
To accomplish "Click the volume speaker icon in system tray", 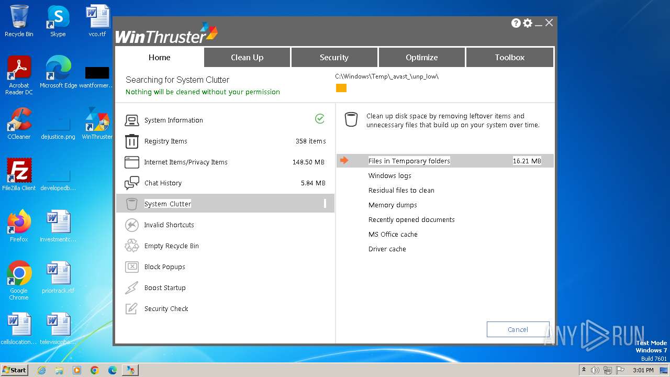I will pos(595,370).
